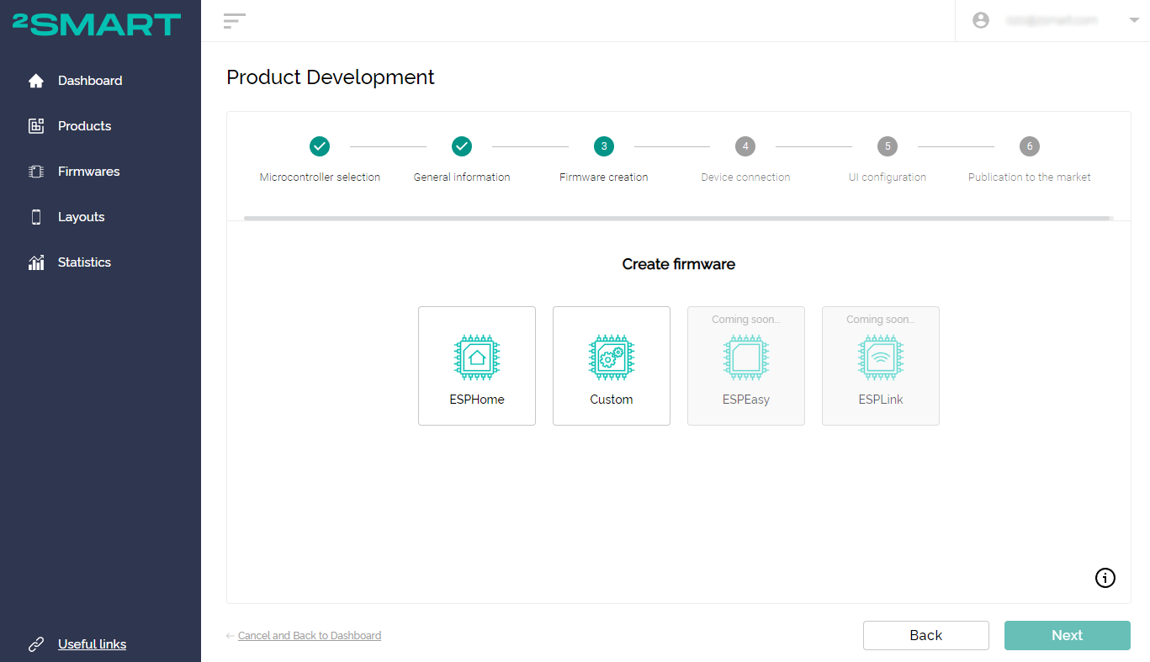Click the ESPEasy card label

tap(746, 400)
